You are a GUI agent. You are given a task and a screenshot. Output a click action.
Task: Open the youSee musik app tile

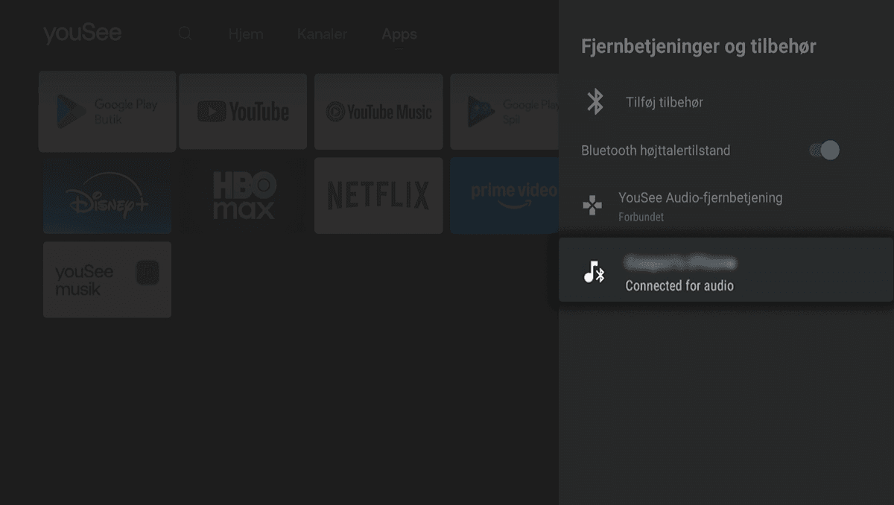107,279
